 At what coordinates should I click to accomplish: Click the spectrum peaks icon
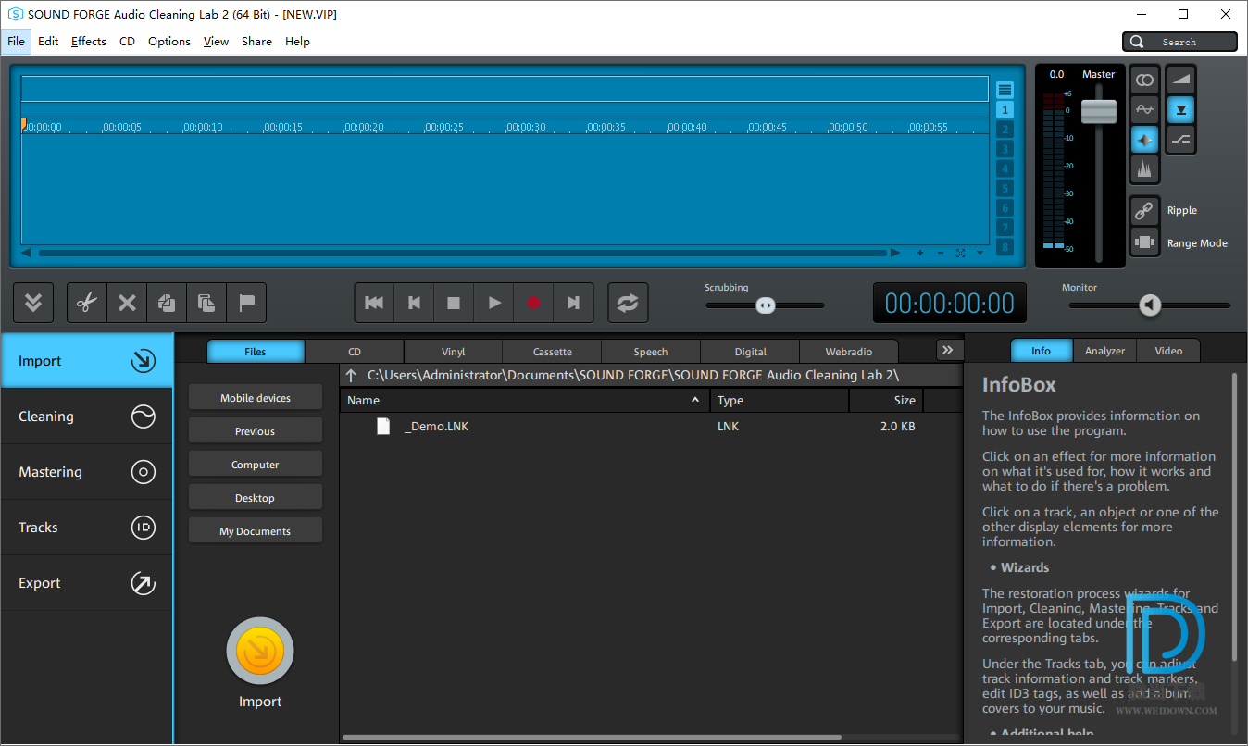point(1145,169)
